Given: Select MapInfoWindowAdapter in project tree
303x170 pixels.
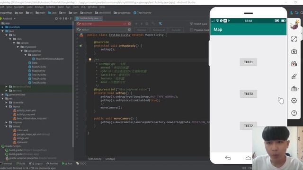Looking at the screenshot, I should [x=48, y=59].
